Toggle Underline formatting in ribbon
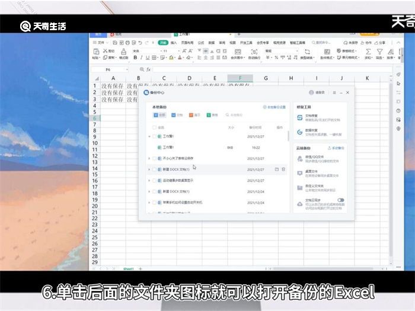This screenshot has height=311, width=415. pos(148,57)
